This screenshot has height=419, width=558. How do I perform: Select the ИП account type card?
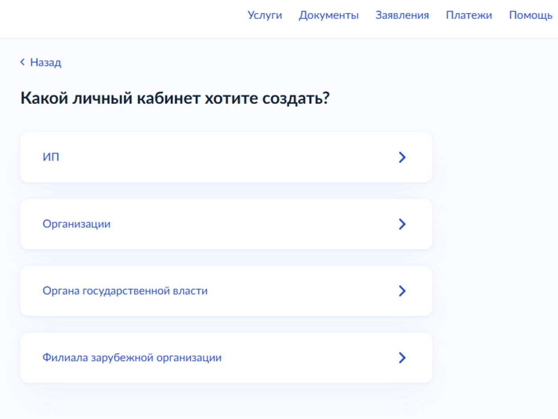[226, 157]
